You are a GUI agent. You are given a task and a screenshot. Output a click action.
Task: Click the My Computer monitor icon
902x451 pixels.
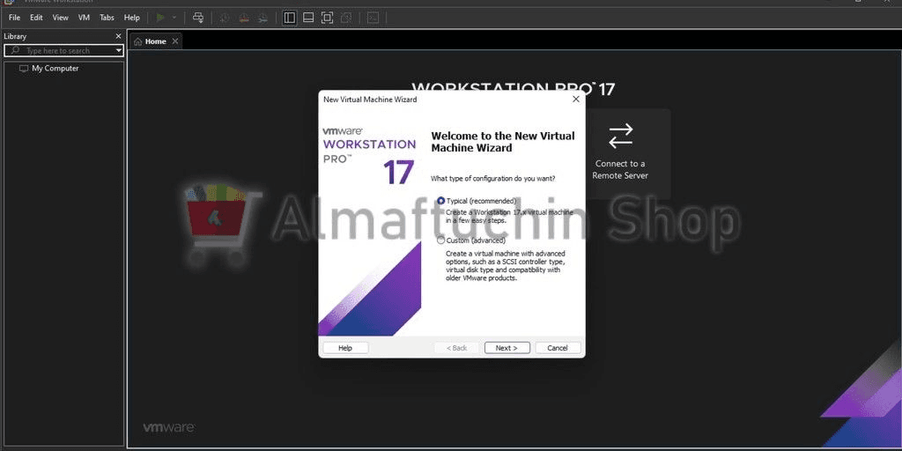[24, 69]
